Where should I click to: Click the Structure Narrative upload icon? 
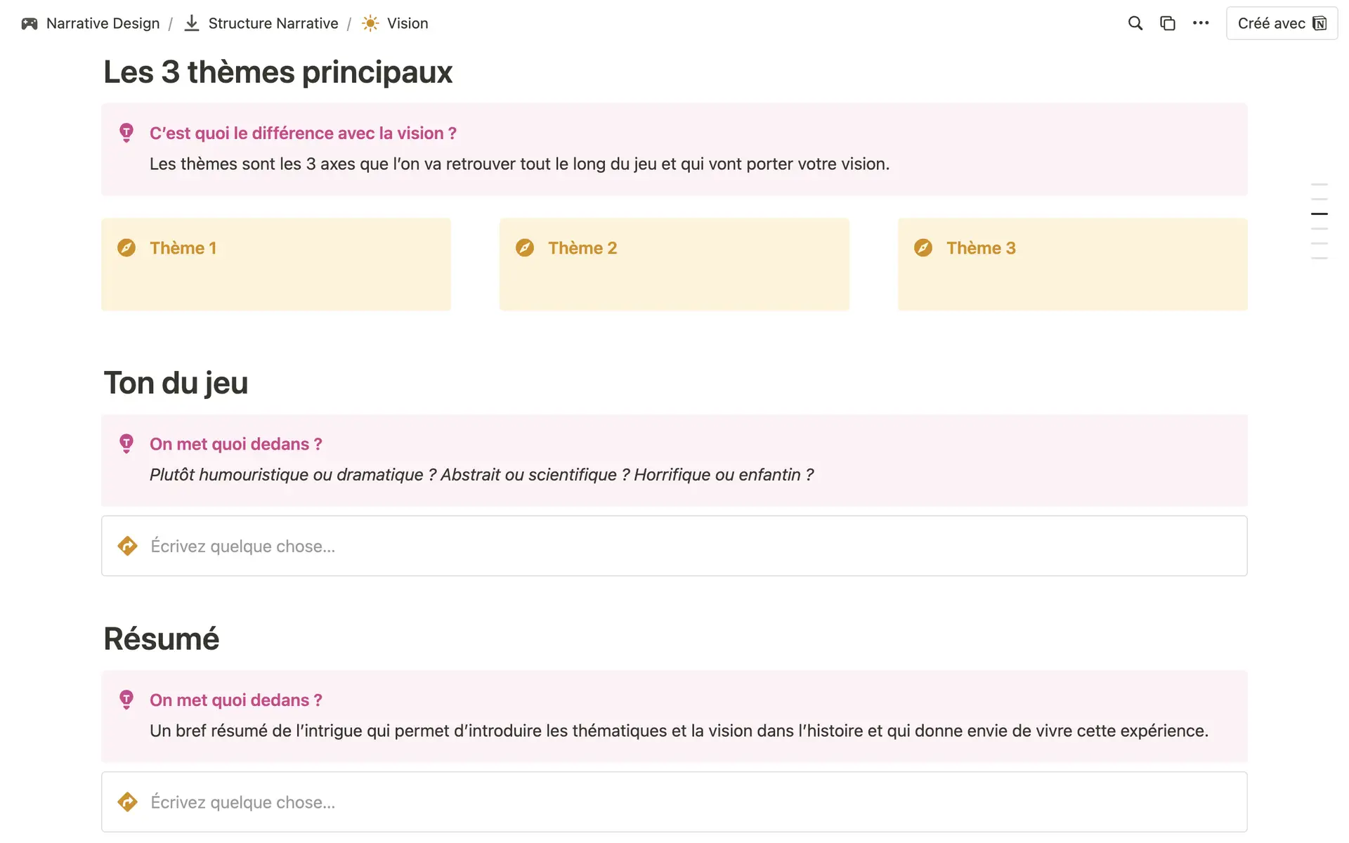(191, 22)
